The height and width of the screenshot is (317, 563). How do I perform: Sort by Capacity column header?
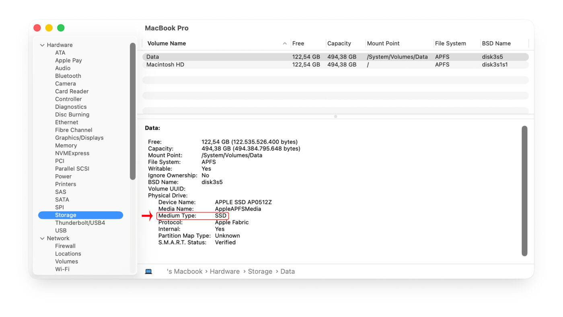point(339,43)
